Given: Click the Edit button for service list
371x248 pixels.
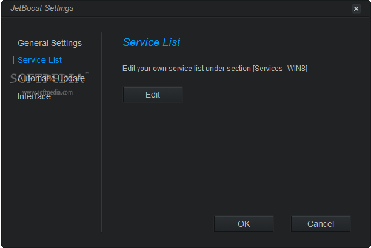Looking at the screenshot, I should [153, 95].
